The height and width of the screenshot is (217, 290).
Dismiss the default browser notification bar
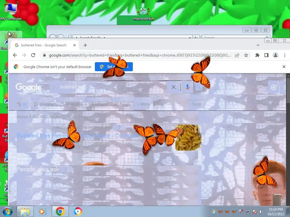pos(284,67)
